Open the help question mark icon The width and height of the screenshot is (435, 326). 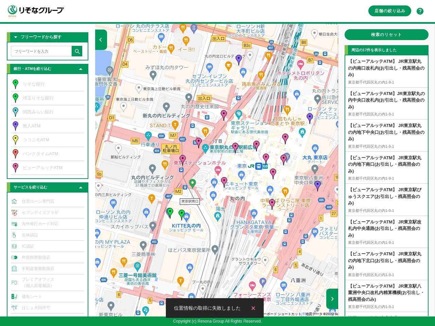coord(420,11)
